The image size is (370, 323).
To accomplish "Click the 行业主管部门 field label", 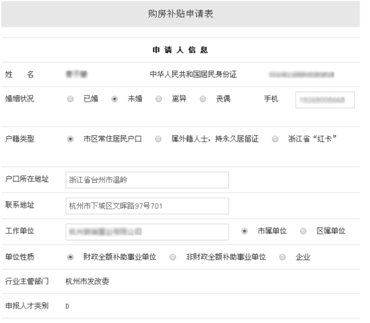I will coord(27,281).
